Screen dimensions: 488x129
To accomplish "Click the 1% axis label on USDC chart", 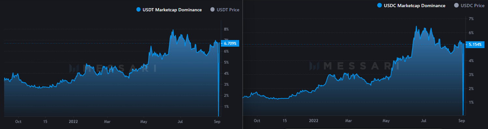I will click(471, 102).
